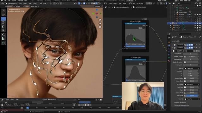Screen dimensions: 202x113
Task: Pick the Measure ruler tool
Action: 3,39
